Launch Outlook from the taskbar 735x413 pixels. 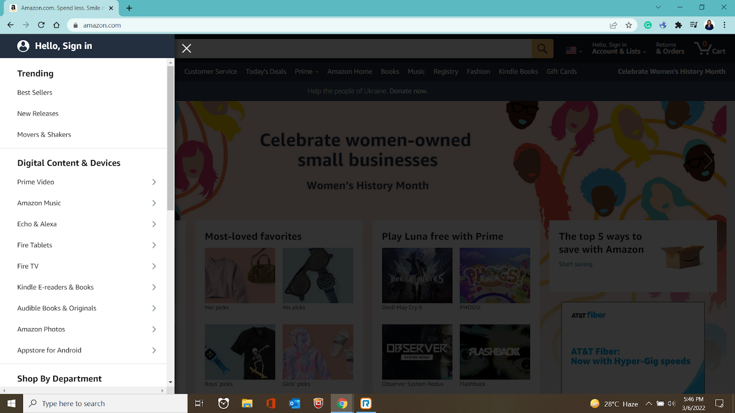click(x=294, y=403)
